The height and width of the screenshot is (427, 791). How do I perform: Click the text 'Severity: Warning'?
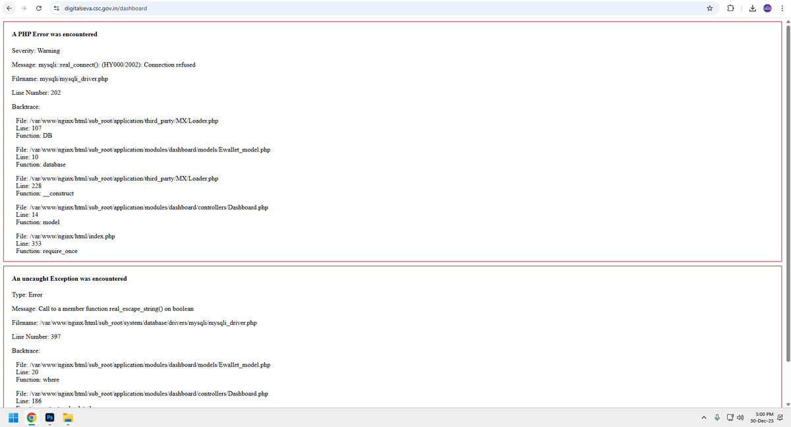(x=36, y=51)
